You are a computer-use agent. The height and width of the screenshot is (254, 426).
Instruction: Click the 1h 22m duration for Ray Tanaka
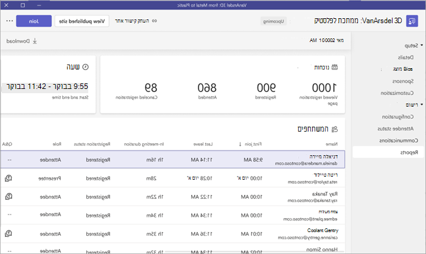click(x=155, y=197)
